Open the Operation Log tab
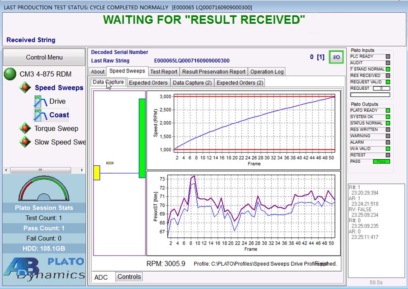Image resolution: width=408 pixels, height=289 pixels. (x=266, y=72)
